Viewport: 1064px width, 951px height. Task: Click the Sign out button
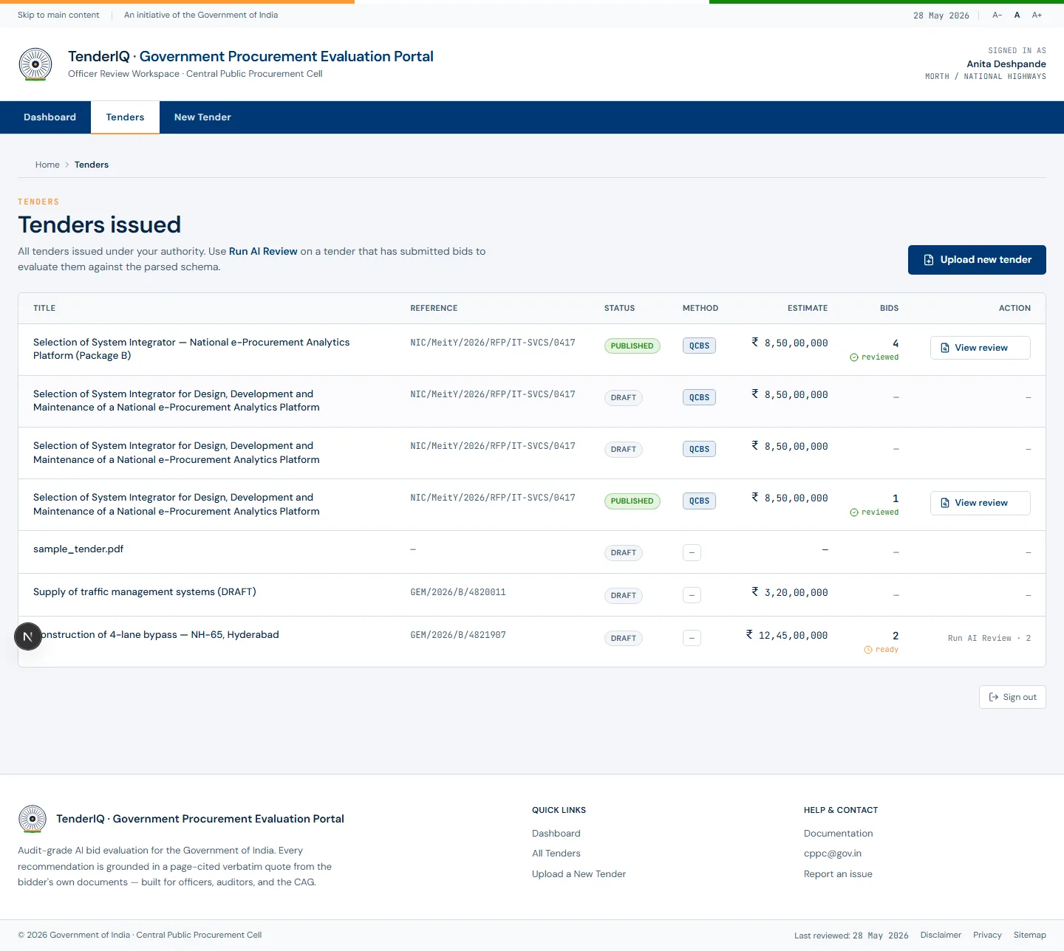[1012, 697]
